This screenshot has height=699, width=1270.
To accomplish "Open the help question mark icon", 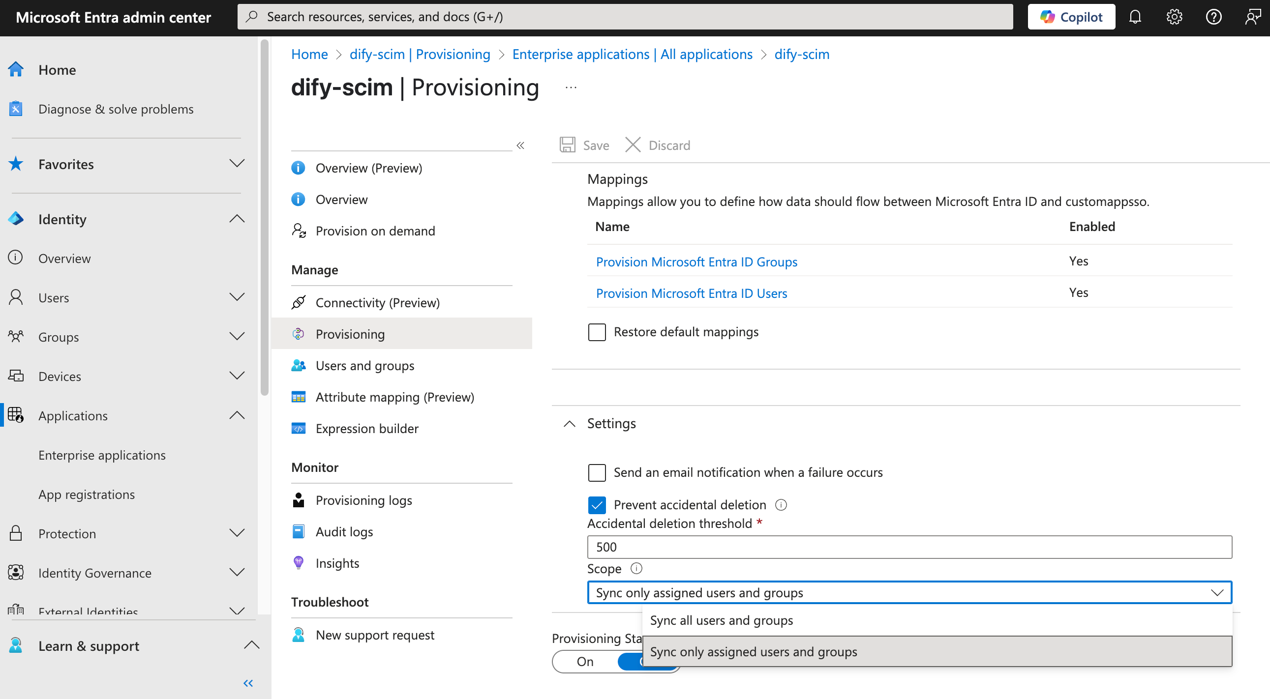I will (x=1213, y=17).
